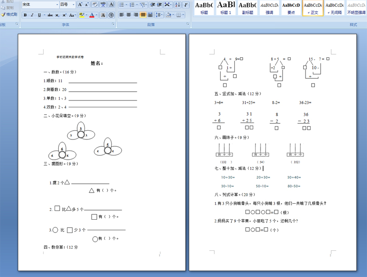Viewport: 367px width, 277px height.
Task: Open the Clipboard pane dialog launcher
Action: point(17,24)
